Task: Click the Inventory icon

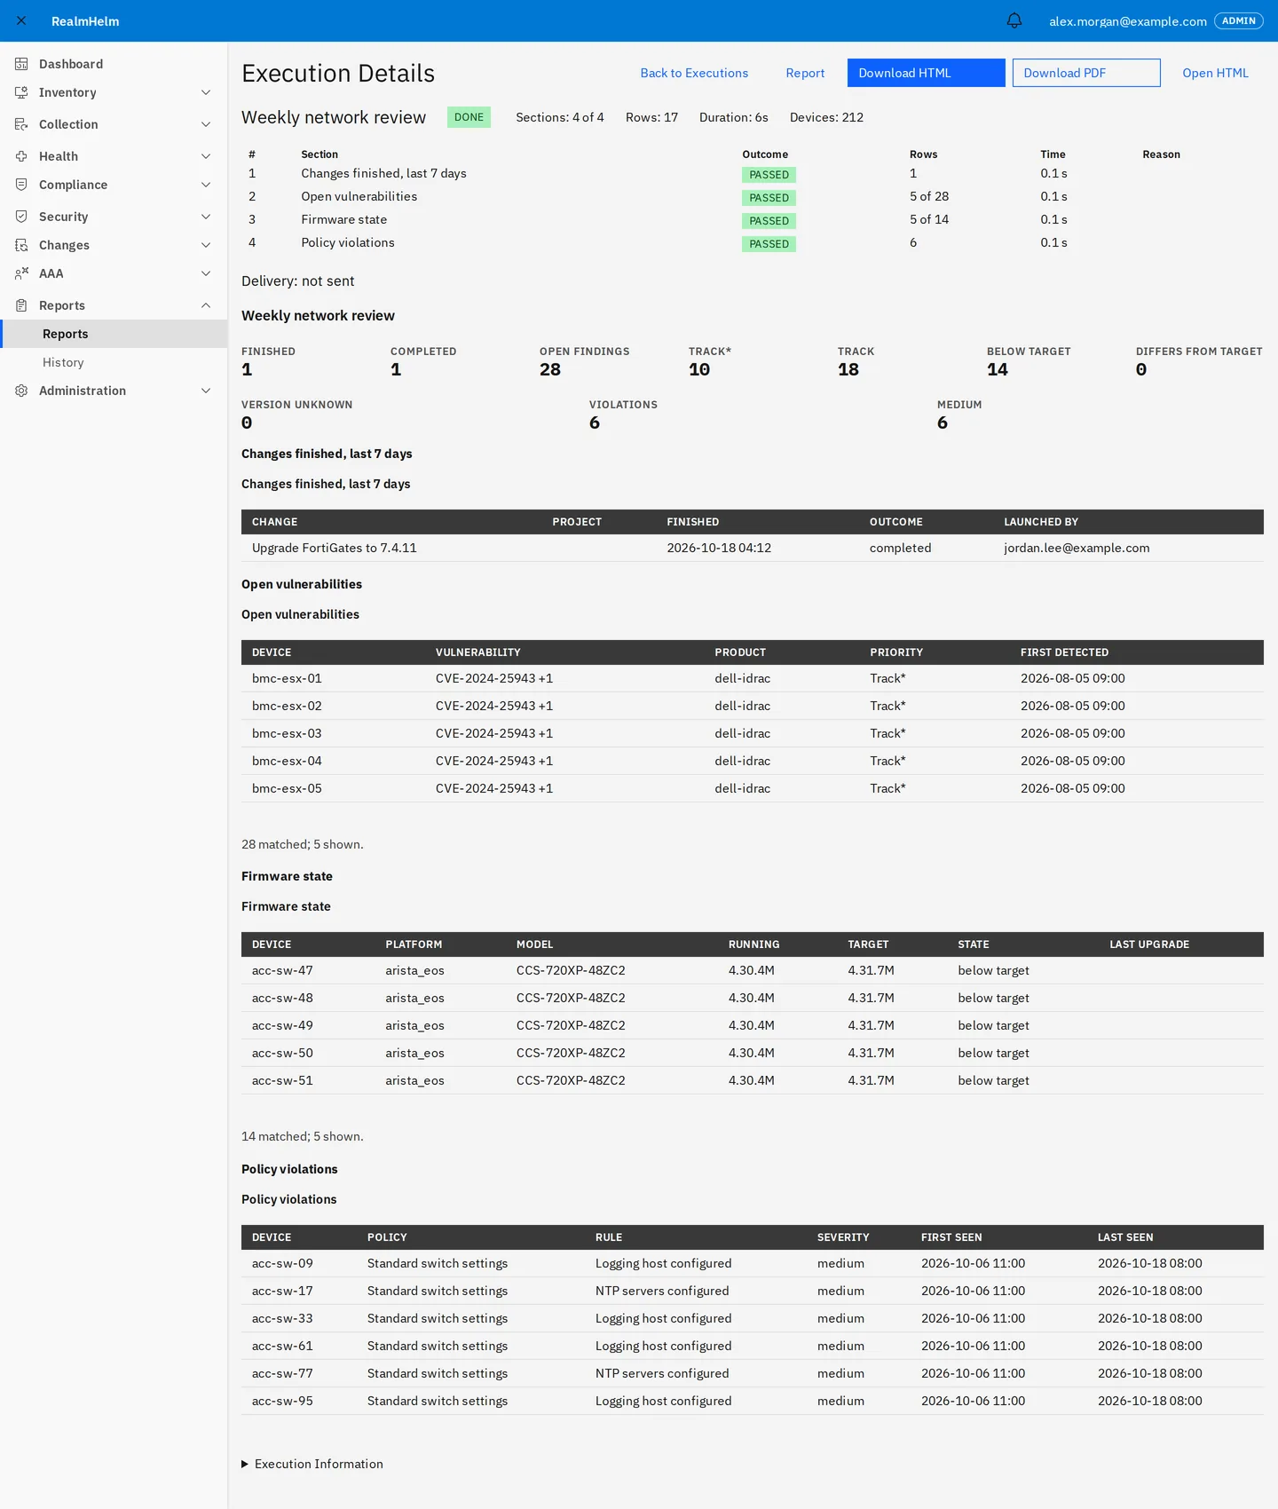Action: click(x=21, y=92)
